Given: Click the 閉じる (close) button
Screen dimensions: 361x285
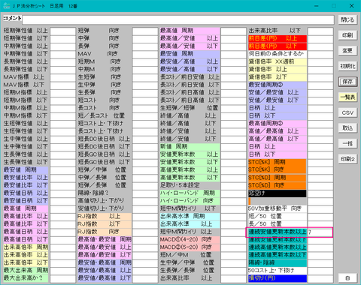Looking at the screenshot, I should (x=347, y=19).
